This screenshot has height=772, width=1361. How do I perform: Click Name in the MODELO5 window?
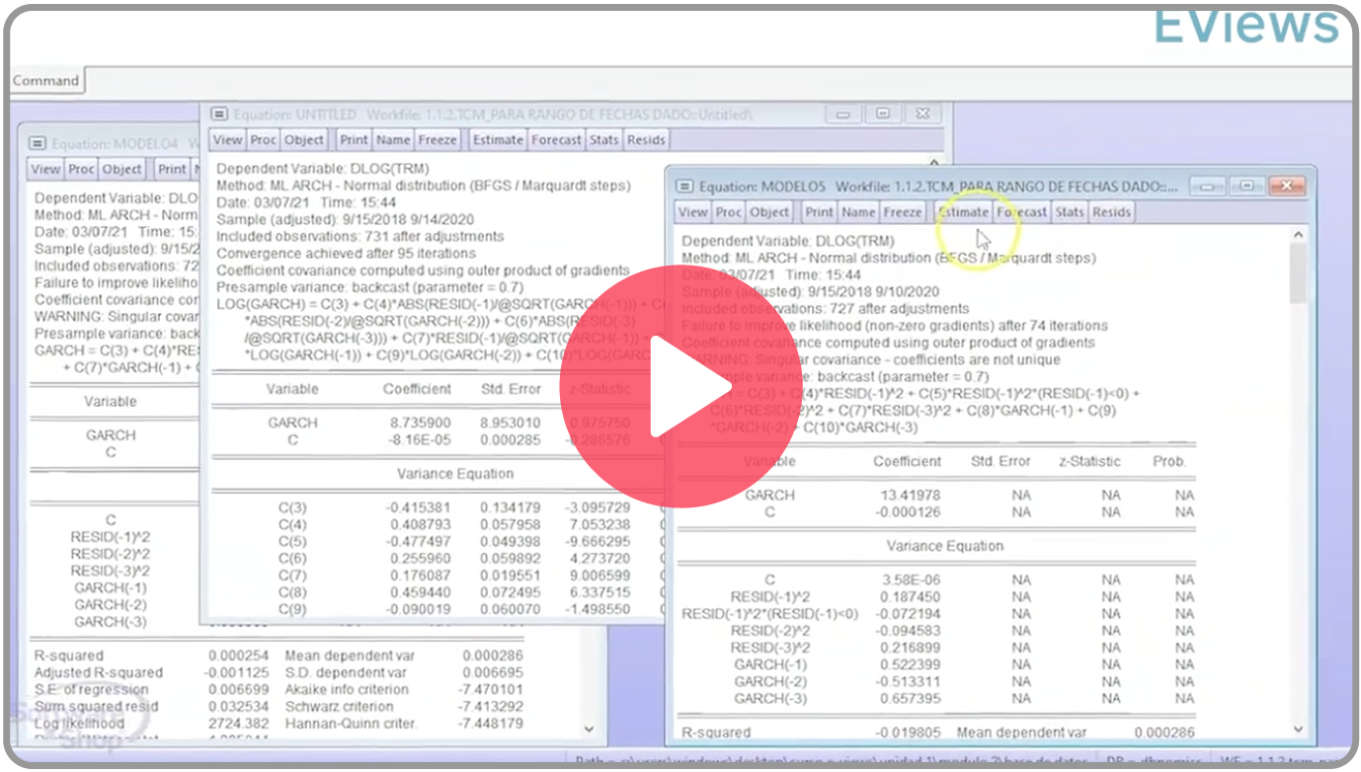858,212
